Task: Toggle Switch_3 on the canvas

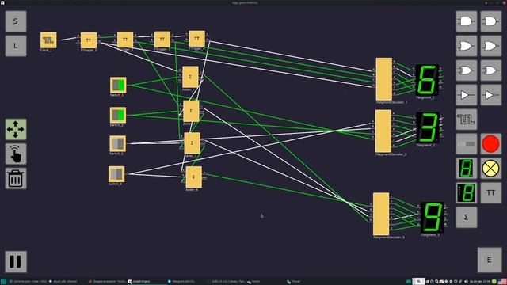Action: pyautogui.click(x=118, y=144)
